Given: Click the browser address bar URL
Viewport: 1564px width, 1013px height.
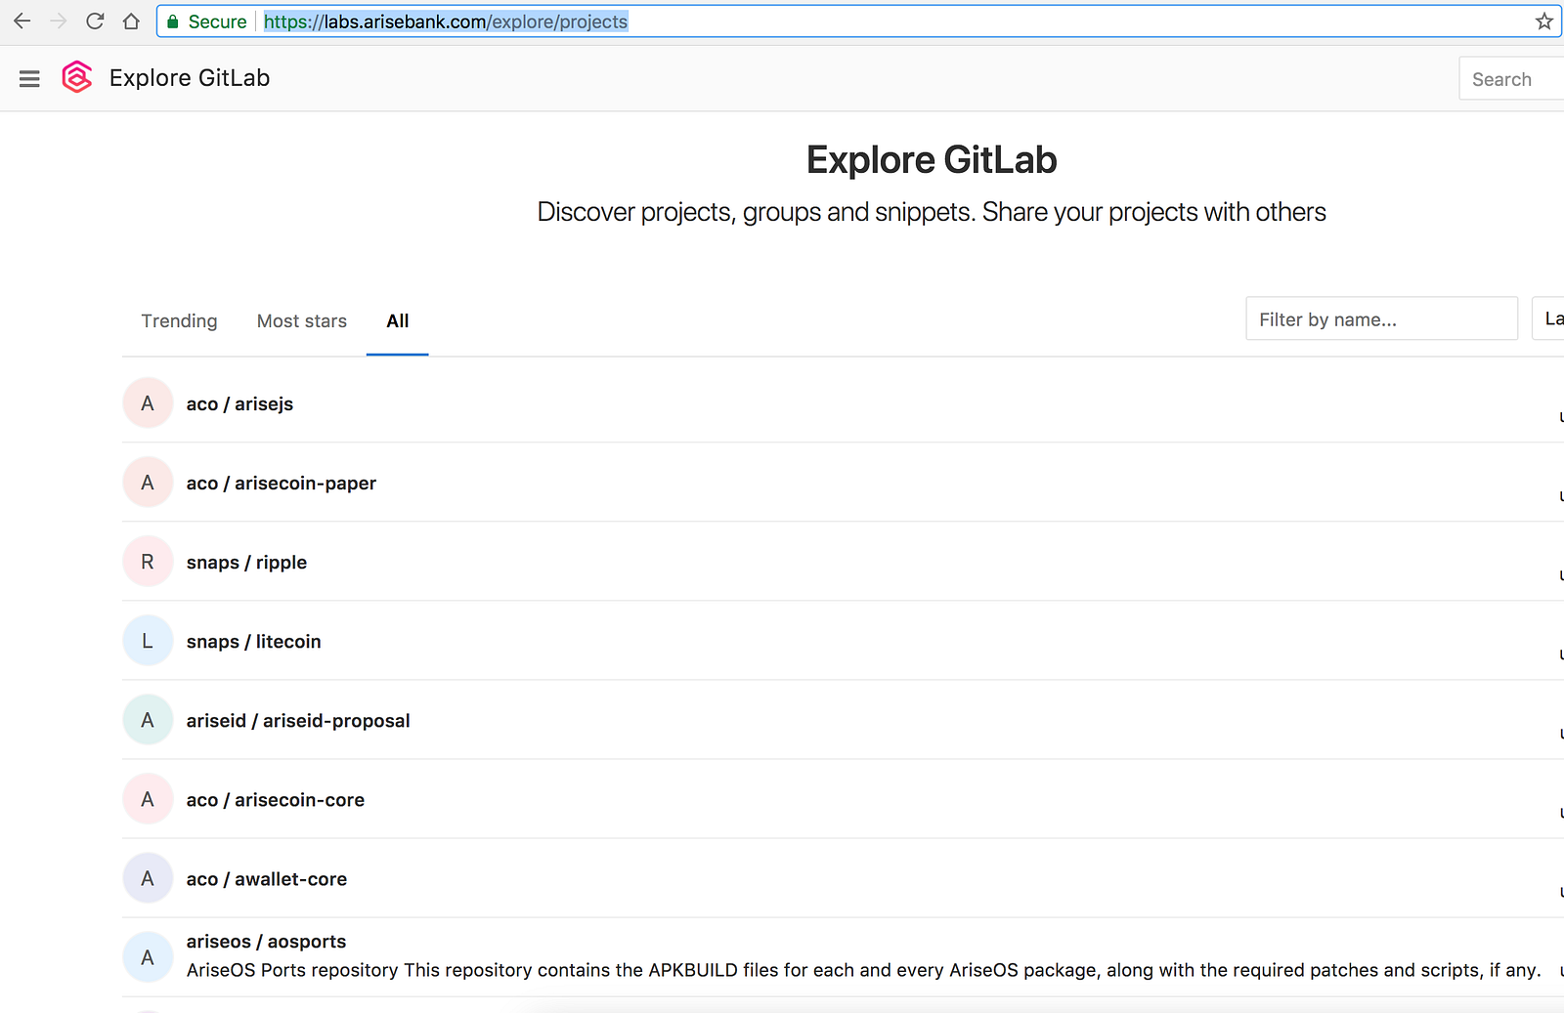Looking at the screenshot, I should pos(446,21).
